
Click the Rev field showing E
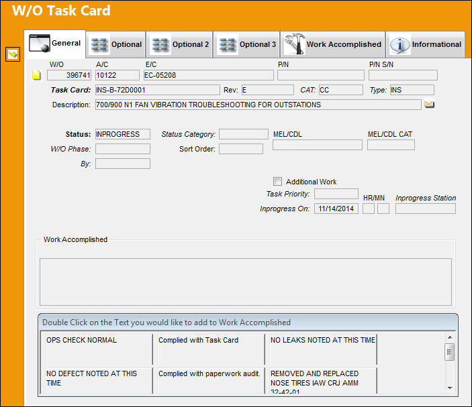268,90
